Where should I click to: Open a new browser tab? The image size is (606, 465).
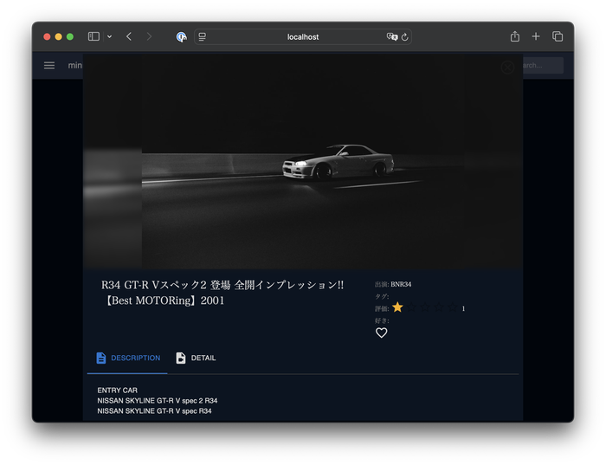[536, 36]
